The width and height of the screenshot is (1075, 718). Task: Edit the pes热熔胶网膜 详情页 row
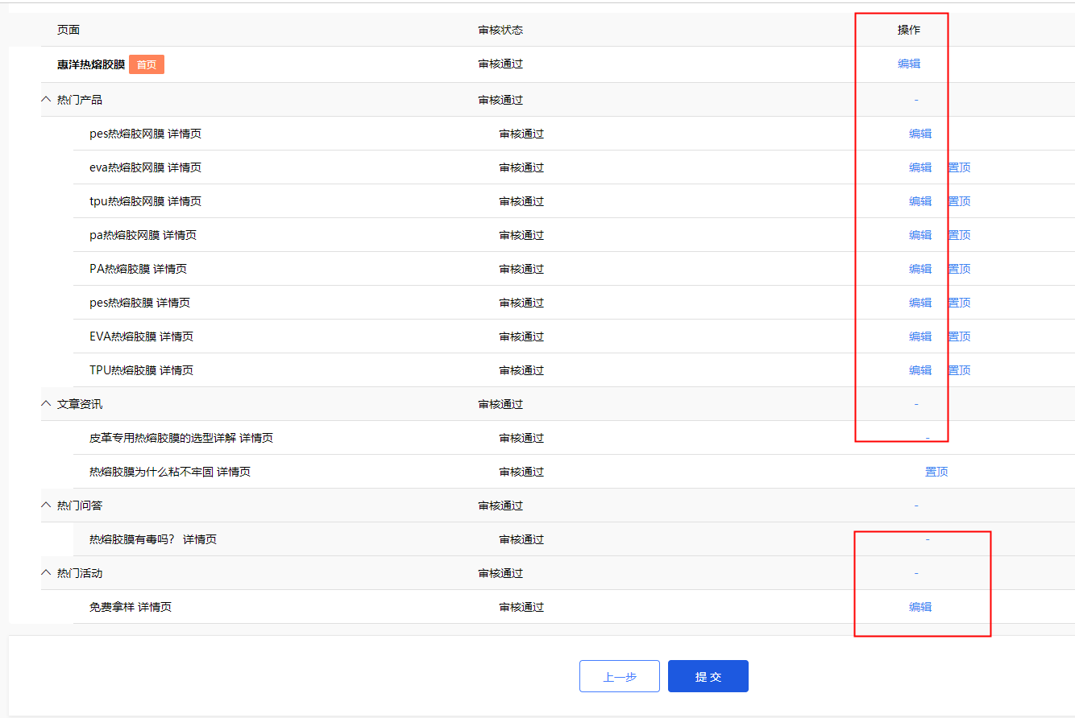[x=920, y=134]
